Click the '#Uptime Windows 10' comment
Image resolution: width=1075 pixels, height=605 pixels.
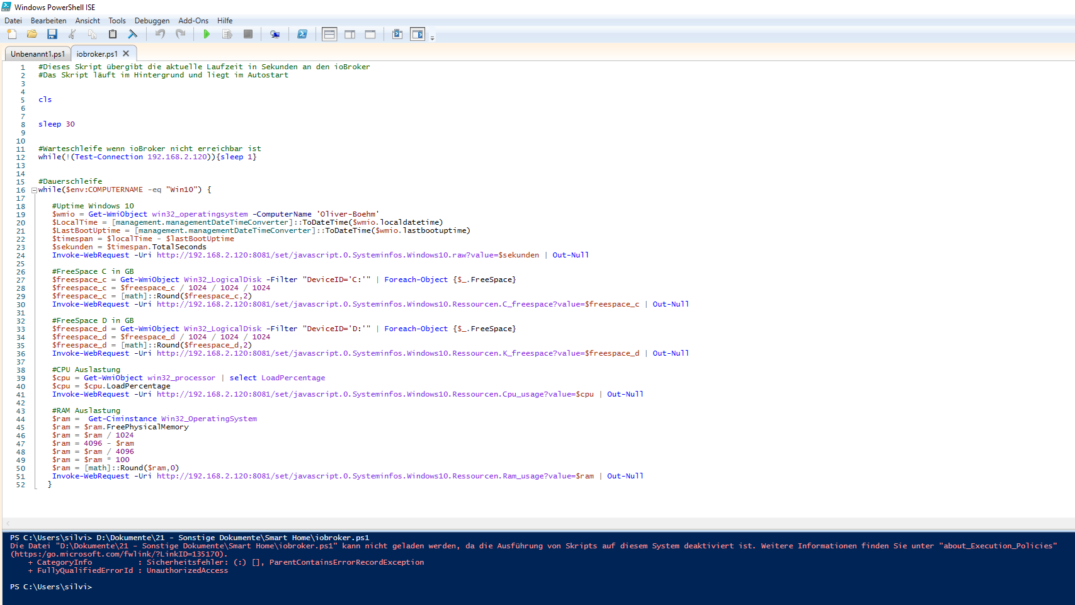[93, 206]
